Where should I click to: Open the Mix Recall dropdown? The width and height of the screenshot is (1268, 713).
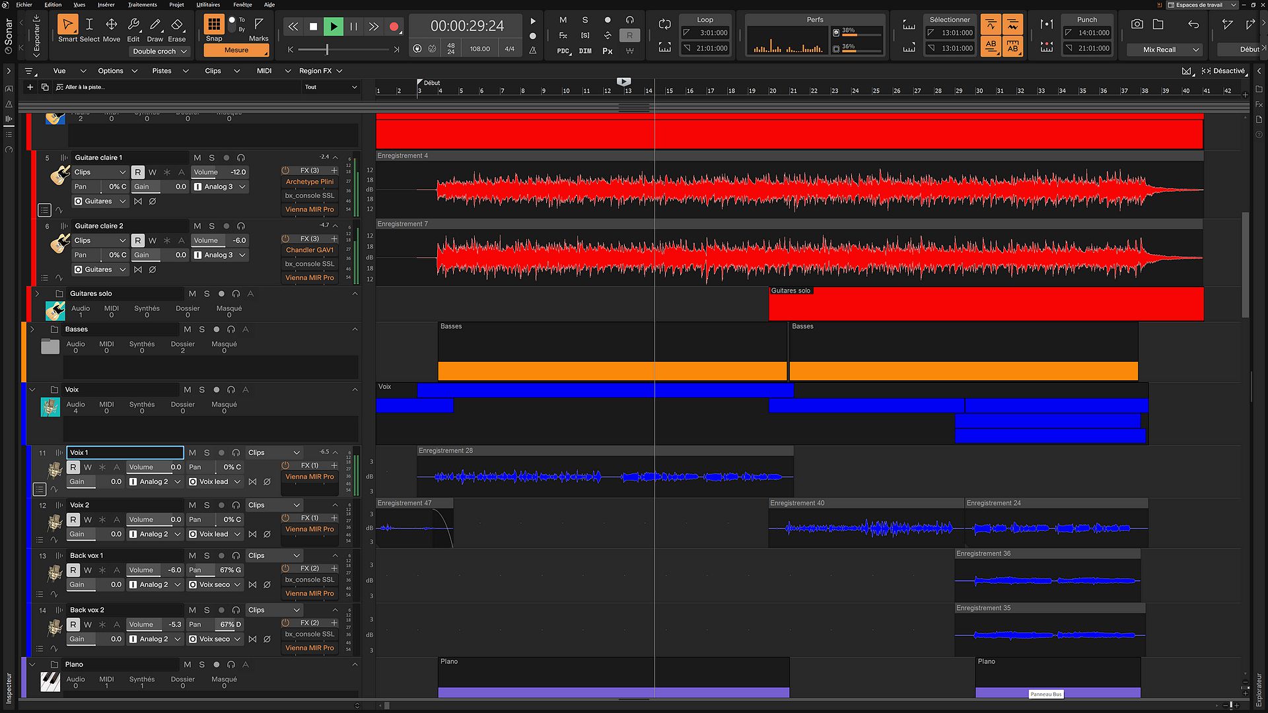(x=1163, y=50)
